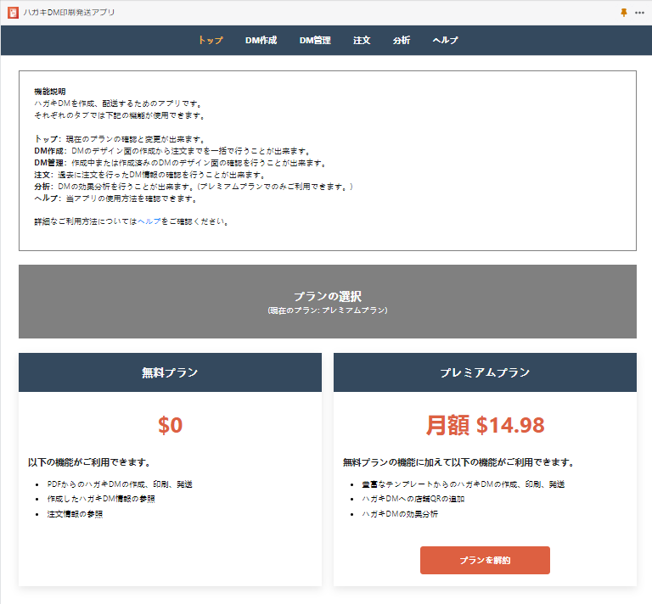This screenshot has width=652, height=604.
Task: Go to the DM管理 tab
Action: [x=315, y=40]
